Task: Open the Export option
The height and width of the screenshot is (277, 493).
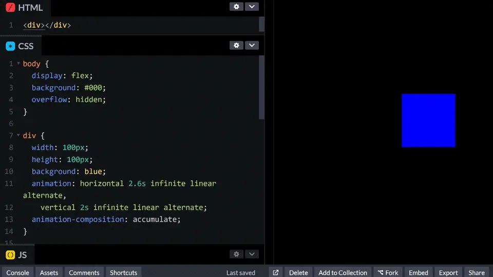Action: point(448,272)
